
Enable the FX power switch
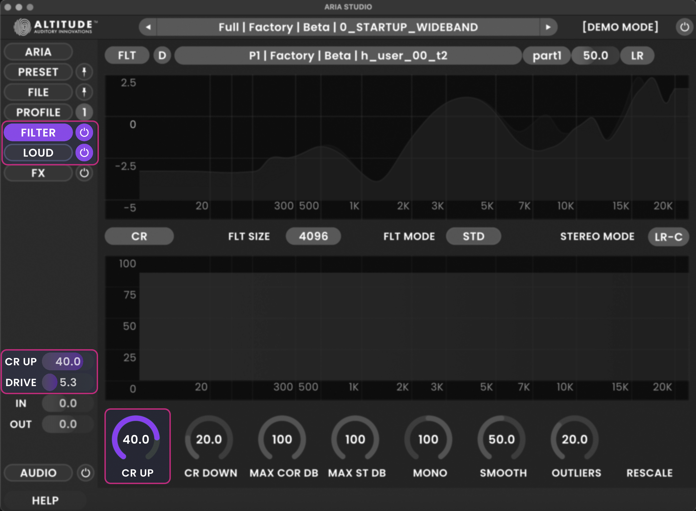(x=84, y=173)
